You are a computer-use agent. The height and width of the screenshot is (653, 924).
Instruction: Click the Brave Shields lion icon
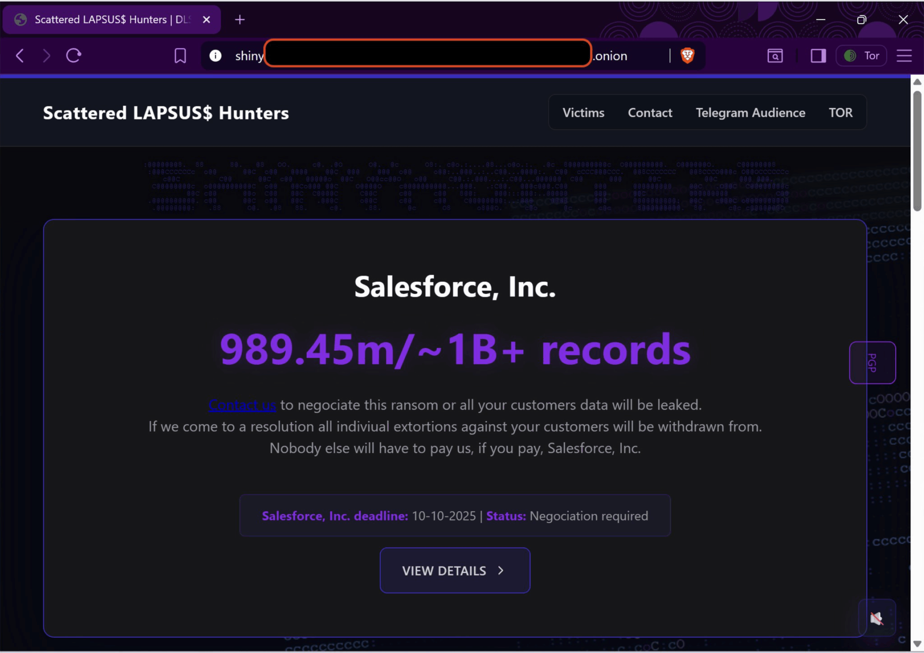pyautogui.click(x=687, y=55)
